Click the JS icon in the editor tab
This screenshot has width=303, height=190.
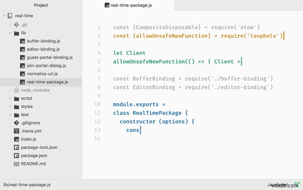pos(107,5)
